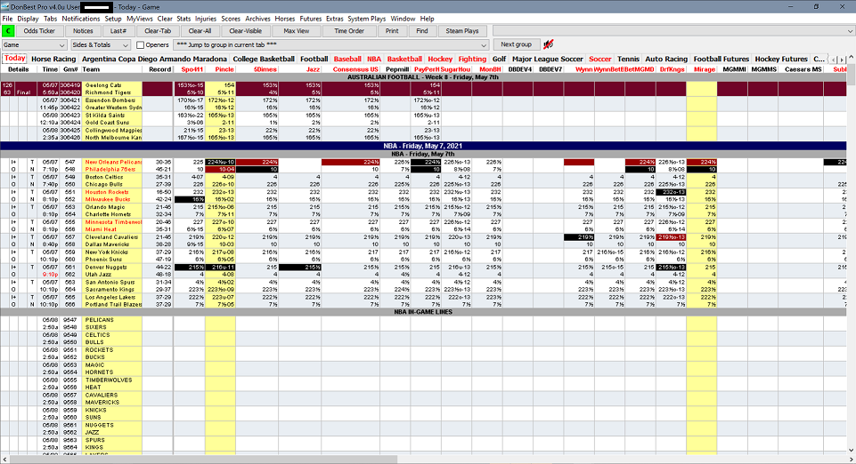
Task: Click the Print button
Action: tap(392, 31)
